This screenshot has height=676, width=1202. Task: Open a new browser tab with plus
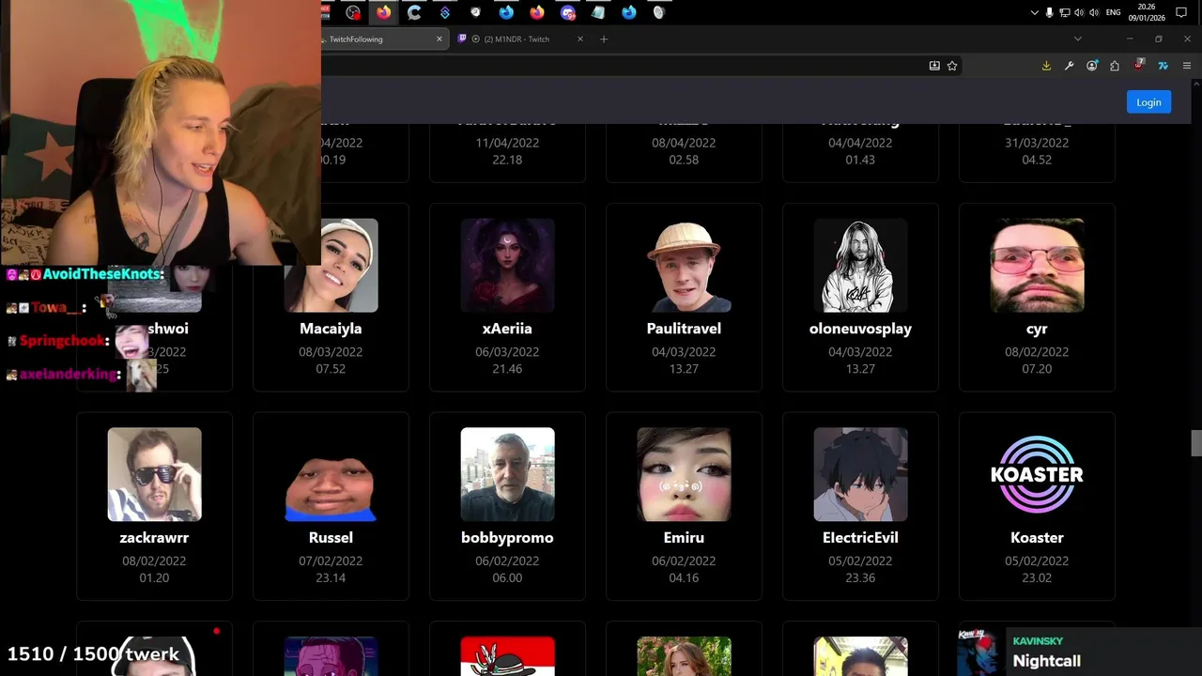point(604,39)
